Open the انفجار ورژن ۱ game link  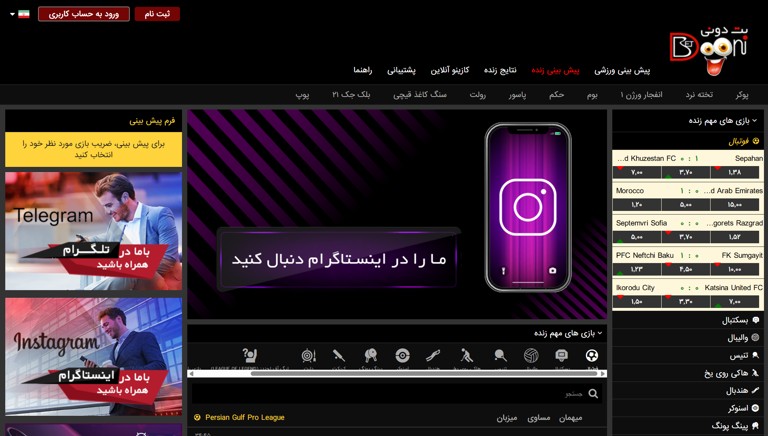(x=641, y=95)
